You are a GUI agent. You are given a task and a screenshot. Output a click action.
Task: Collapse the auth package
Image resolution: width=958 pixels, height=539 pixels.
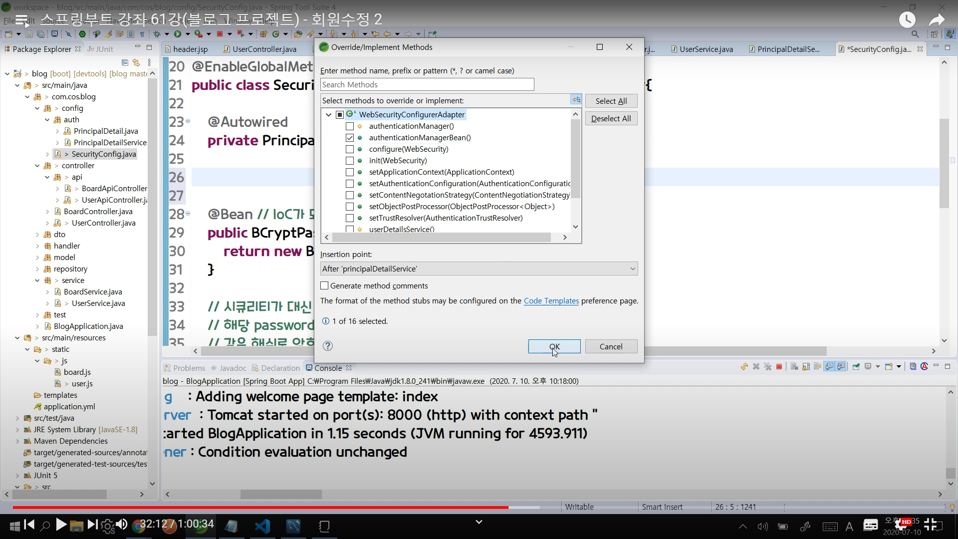[x=47, y=120]
